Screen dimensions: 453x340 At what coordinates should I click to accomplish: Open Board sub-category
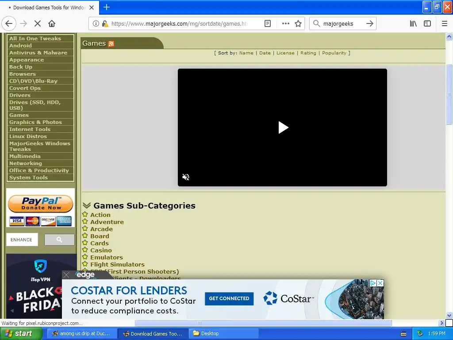[100, 236]
